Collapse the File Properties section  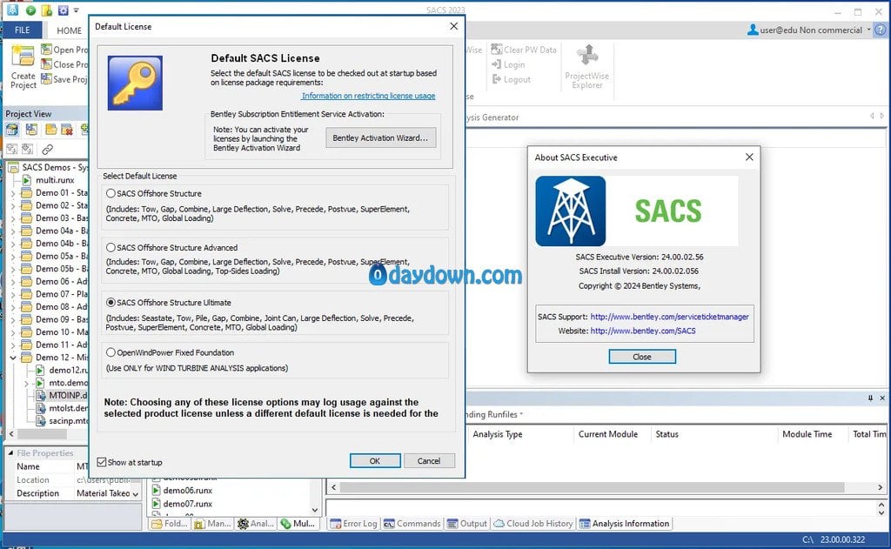pos(10,453)
